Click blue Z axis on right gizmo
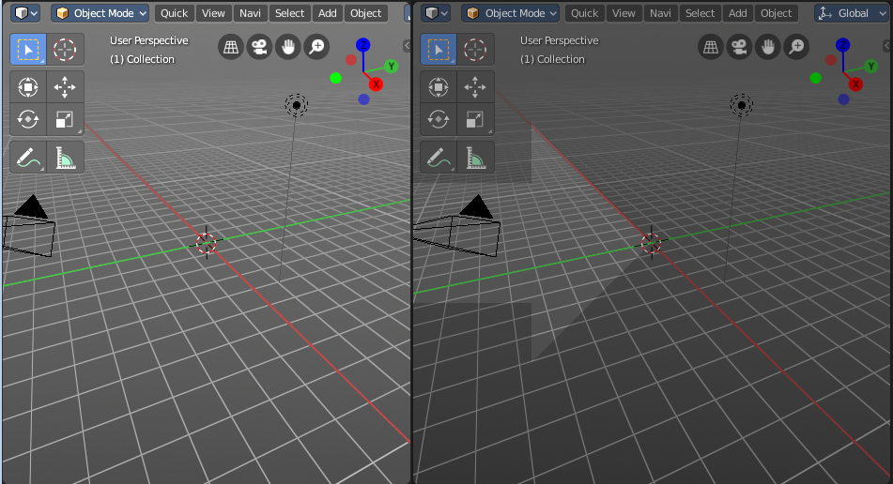Screen dimensions: 893x484 point(843,45)
